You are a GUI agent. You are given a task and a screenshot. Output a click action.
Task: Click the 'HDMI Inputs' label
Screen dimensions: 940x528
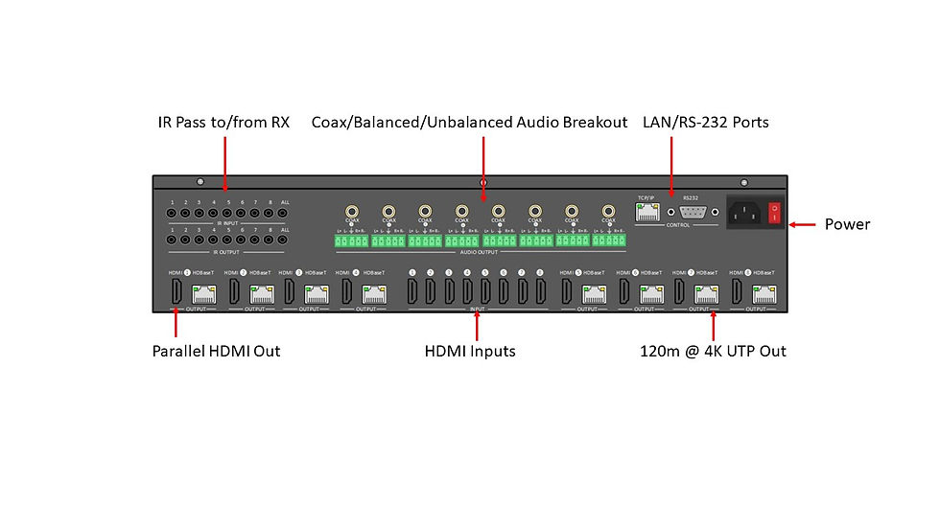(x=470, y=352)
